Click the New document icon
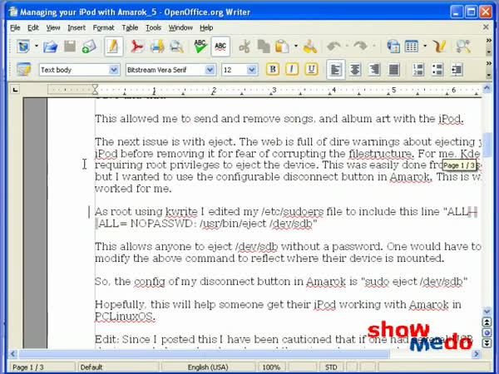Screen dimensions: 499x374 point(23,47)
